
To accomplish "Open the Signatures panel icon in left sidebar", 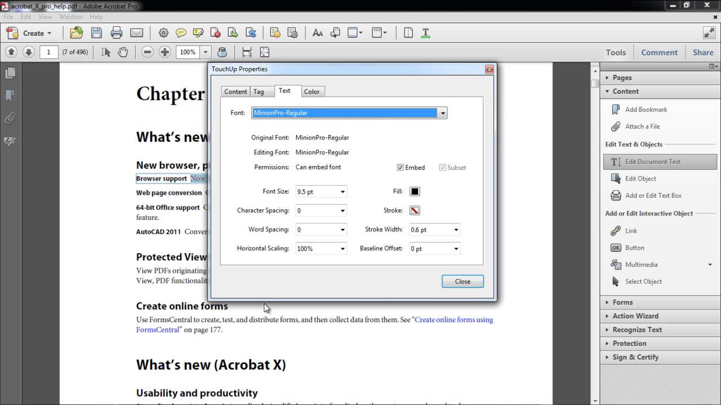I will click(10, 141).
